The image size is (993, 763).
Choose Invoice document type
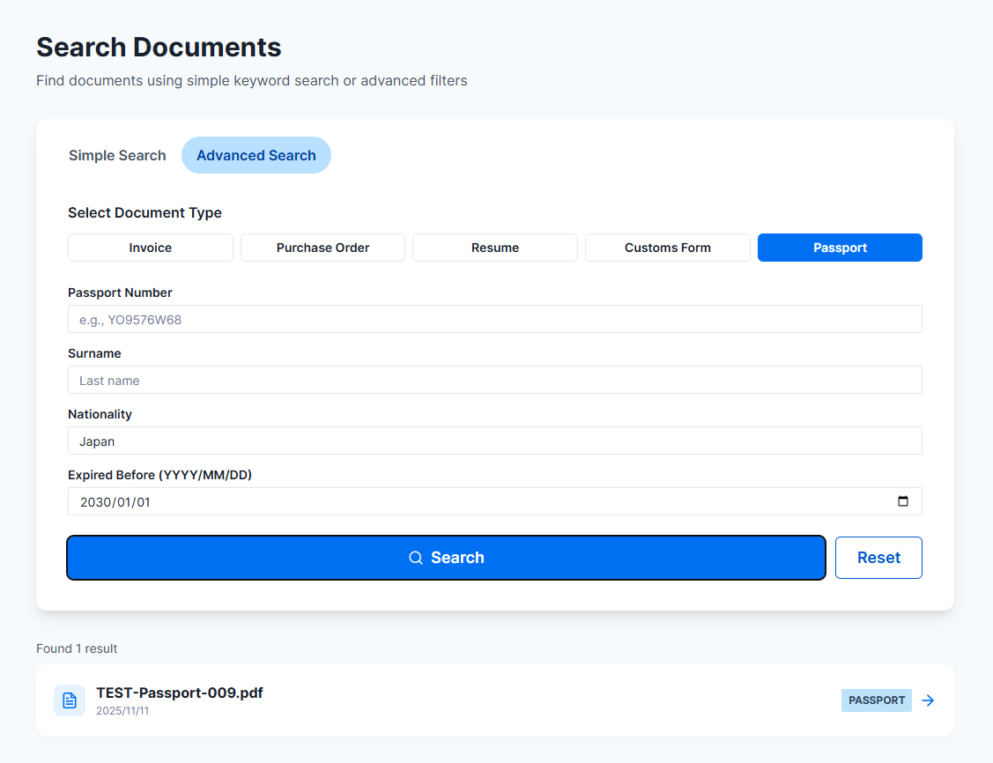(150, 248)
